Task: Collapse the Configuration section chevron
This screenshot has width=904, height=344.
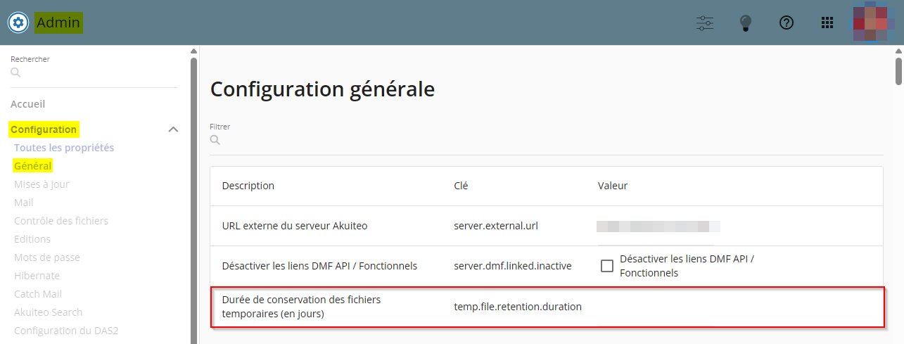Action: pos(173,129)
